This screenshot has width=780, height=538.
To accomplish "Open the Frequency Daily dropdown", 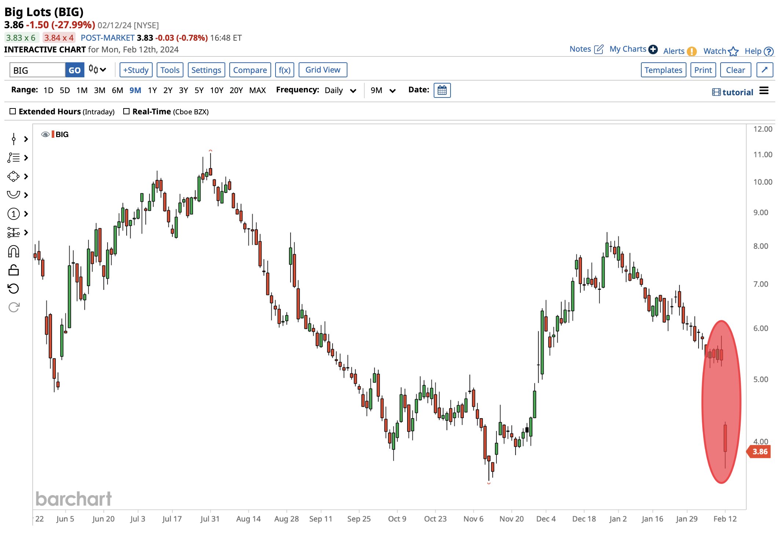I will (340, 90).
